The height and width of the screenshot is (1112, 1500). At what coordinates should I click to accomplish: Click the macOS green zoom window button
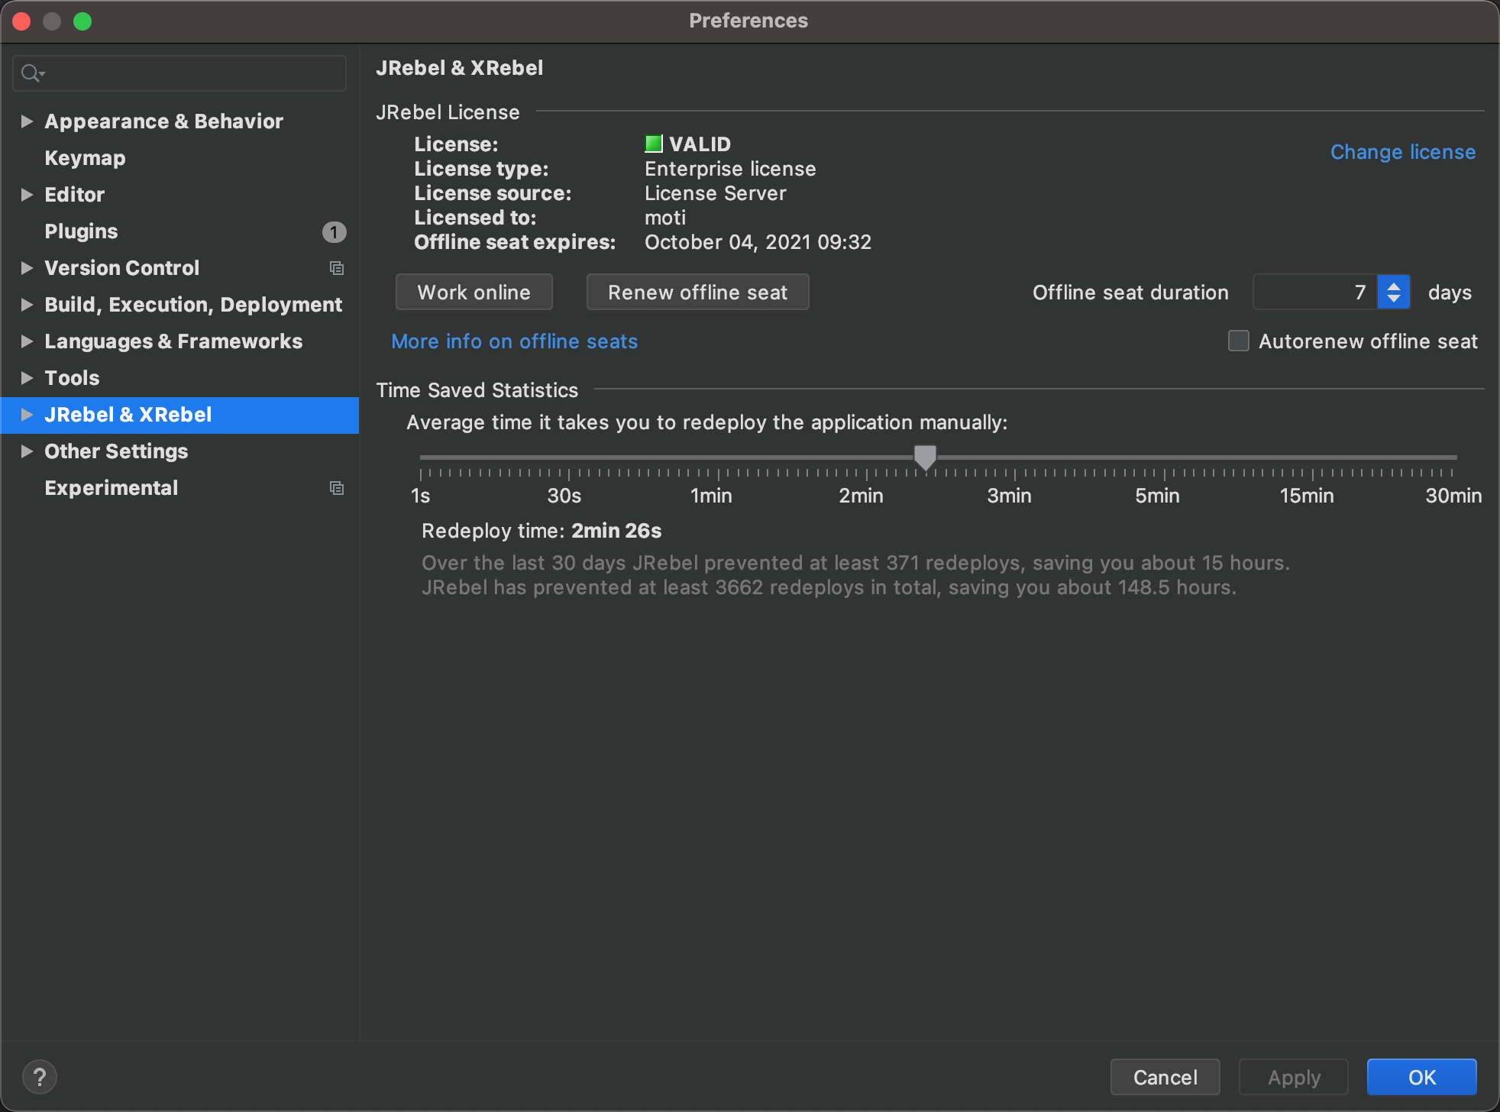tap(82, 21)
